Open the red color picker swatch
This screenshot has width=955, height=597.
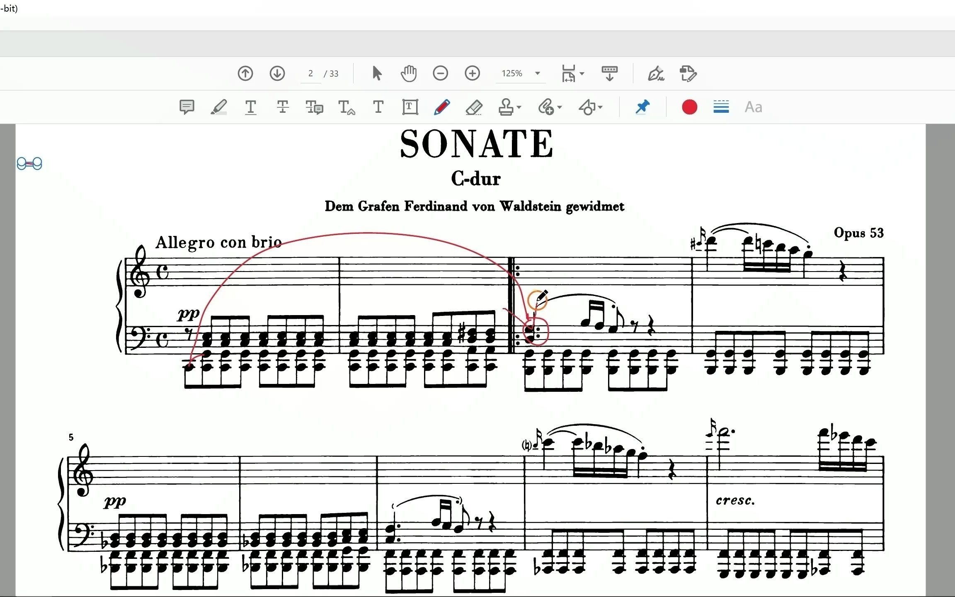point(689,107)
